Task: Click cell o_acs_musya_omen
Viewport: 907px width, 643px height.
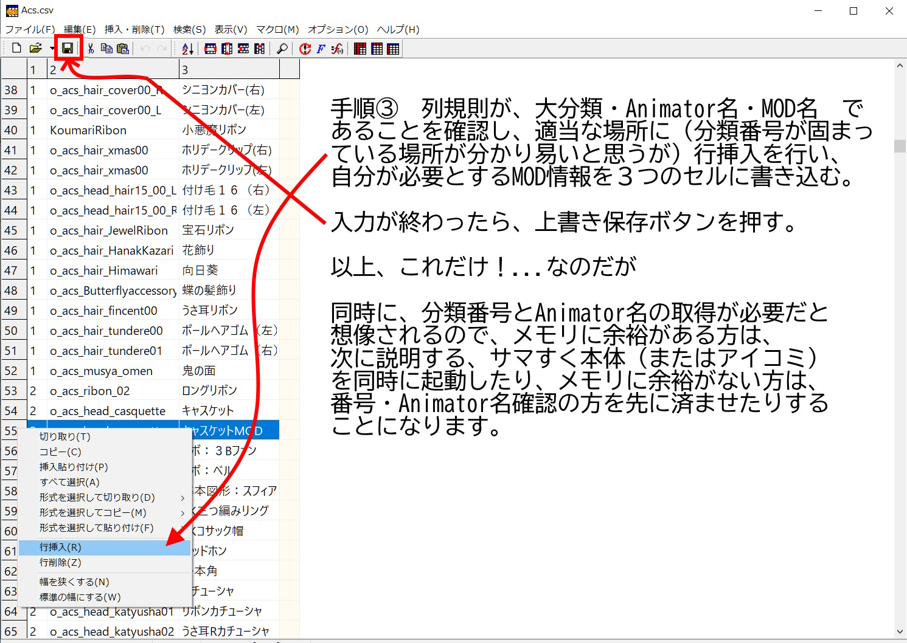Action: (x=113, y=371)
